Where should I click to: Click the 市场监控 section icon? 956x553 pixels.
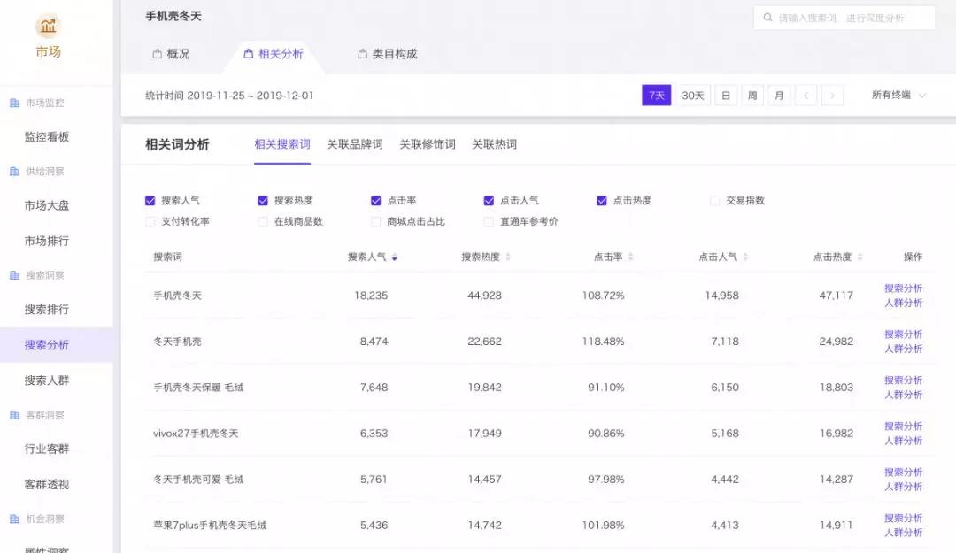coord(15,103)
